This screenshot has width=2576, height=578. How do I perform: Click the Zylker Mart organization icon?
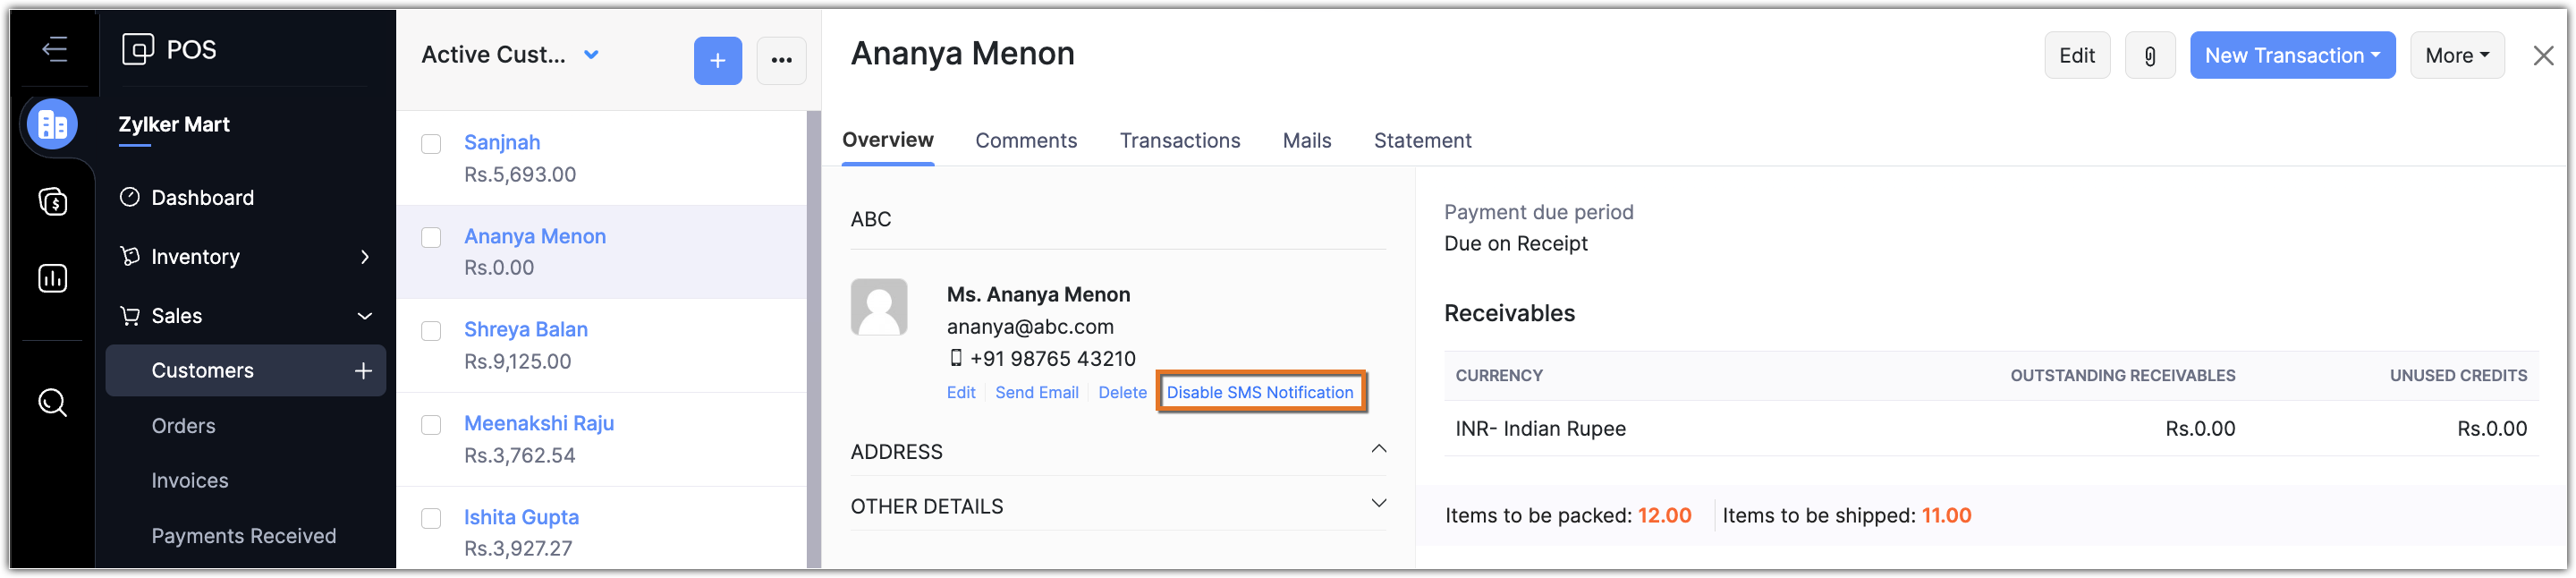(x=52, y=125)
